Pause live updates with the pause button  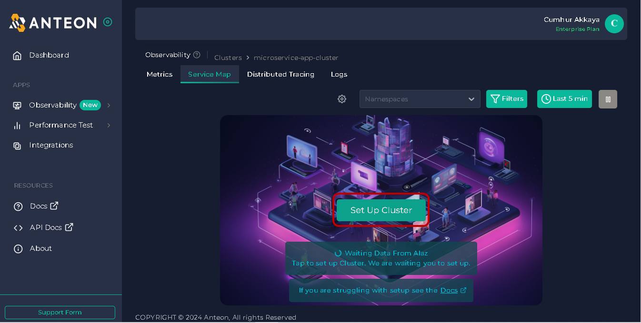[x=608, y=99]
